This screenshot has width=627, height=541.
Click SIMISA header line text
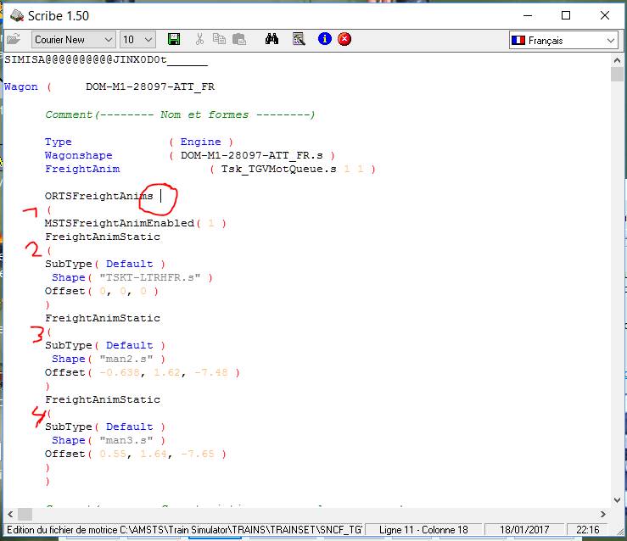pos(105,60)
